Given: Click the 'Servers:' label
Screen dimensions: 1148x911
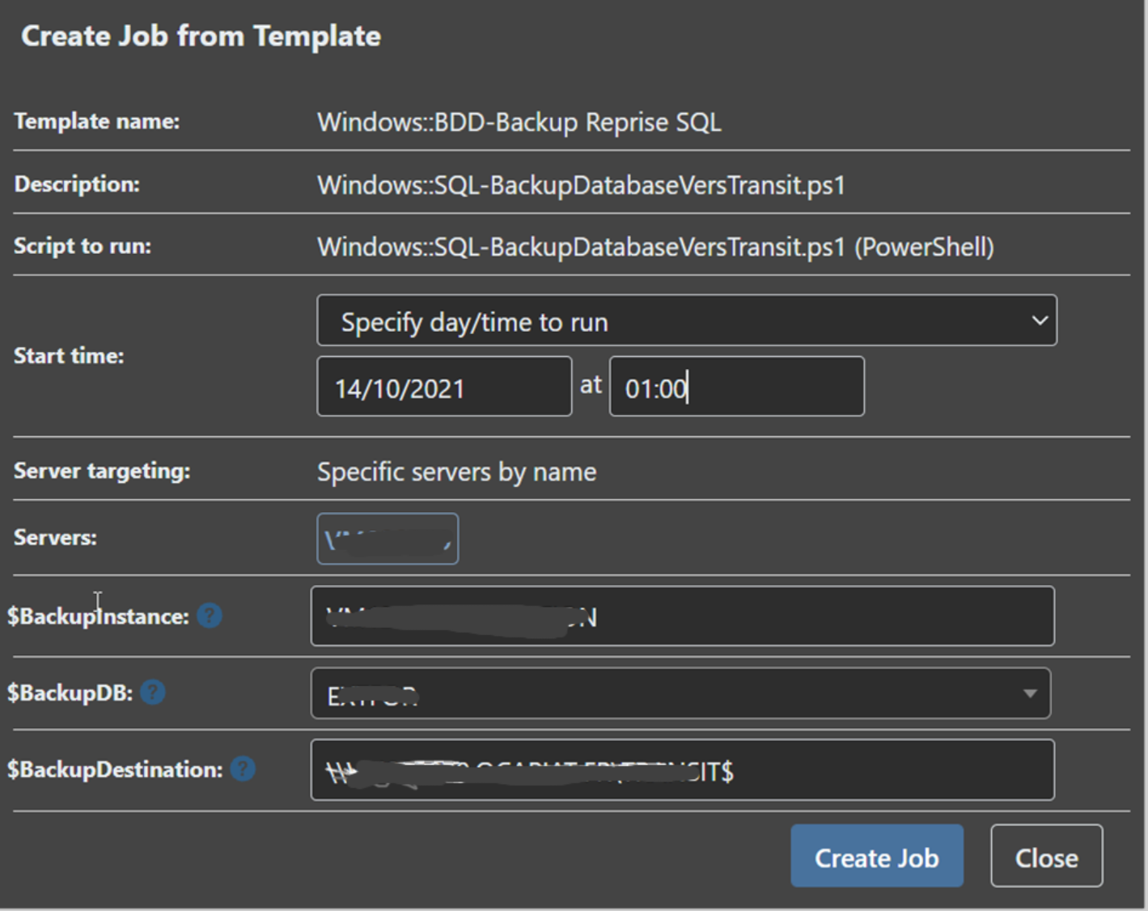Looking at the screenshot, I should [55, 537].
